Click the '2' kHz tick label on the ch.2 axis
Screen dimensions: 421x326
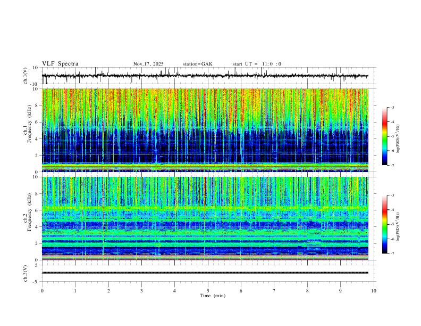37,243
